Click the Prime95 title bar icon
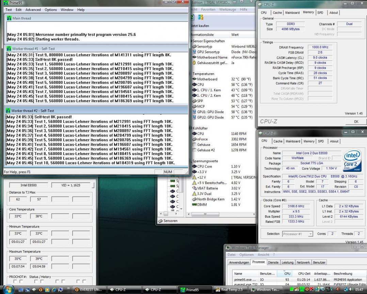The width and height of the screenshot is (367, 294). point(5,3)
